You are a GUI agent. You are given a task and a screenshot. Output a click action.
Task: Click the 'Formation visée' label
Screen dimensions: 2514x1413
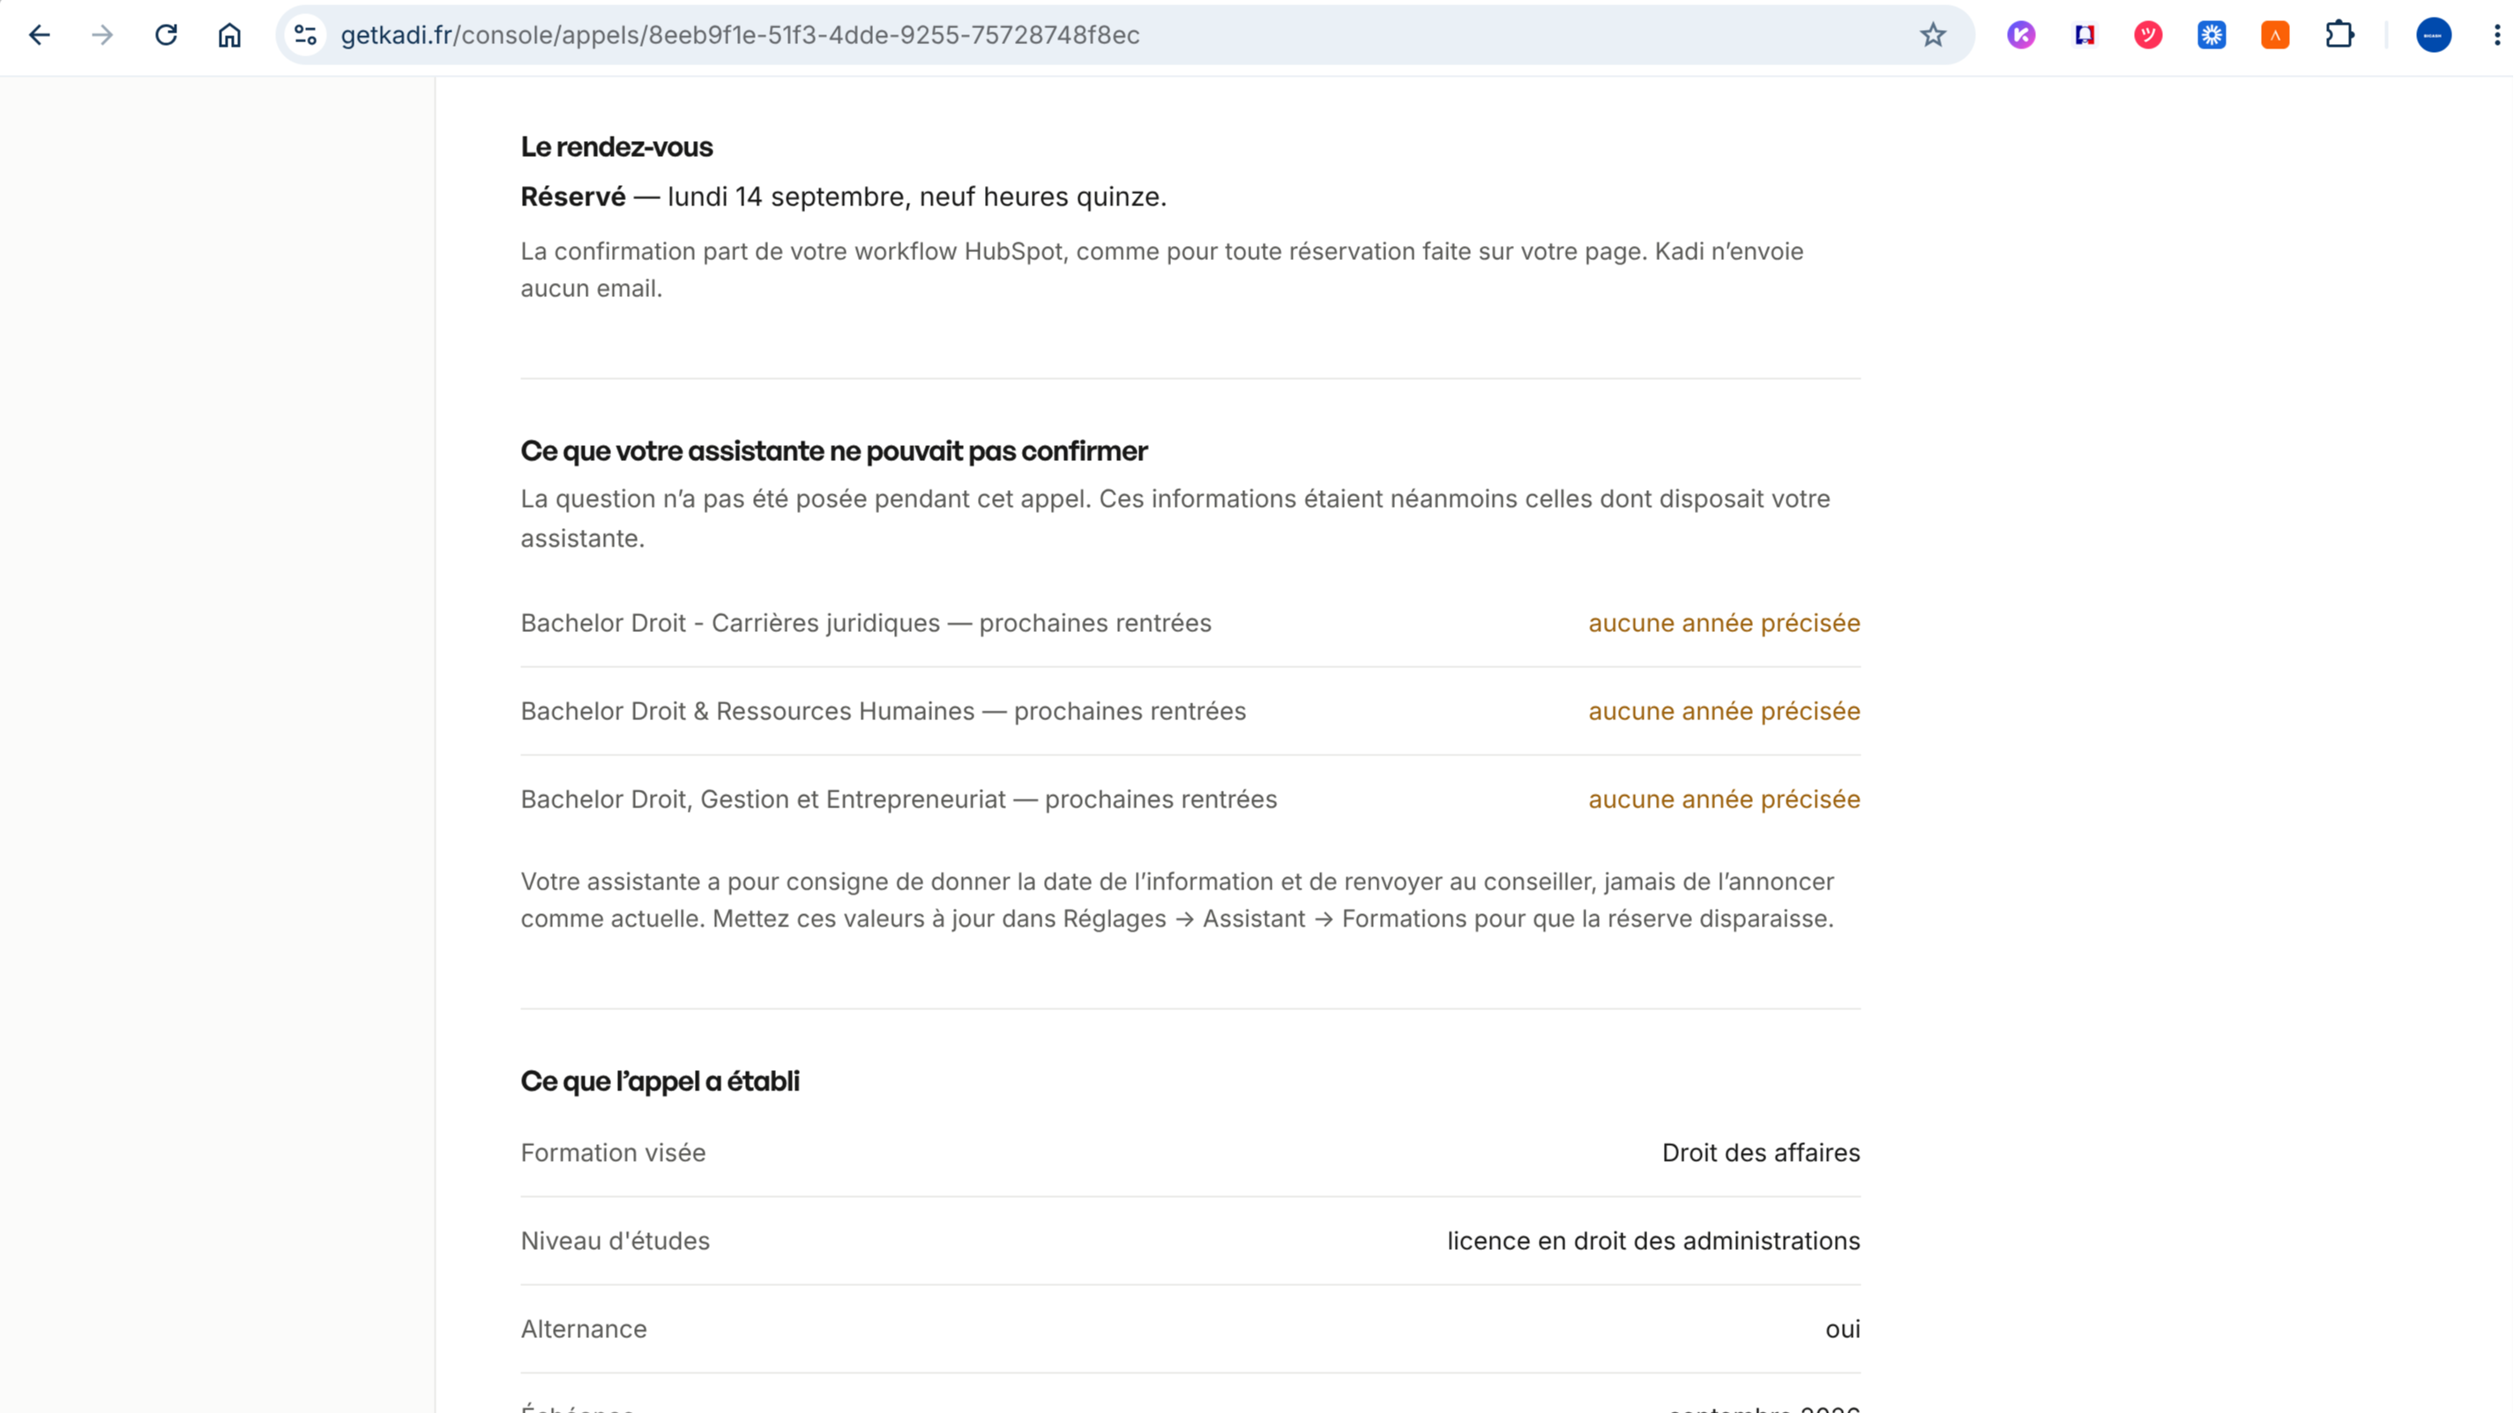[613, 1154]
